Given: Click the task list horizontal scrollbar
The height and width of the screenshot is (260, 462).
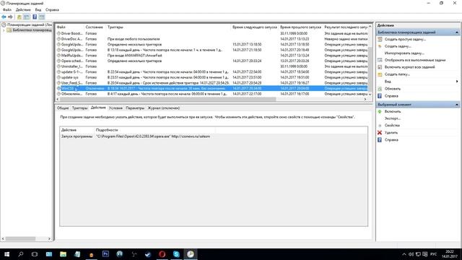Looking at the screenshot, I should click(x=168, y=100).
